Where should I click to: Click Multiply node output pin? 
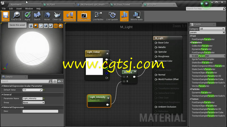(x=134, y=77)
